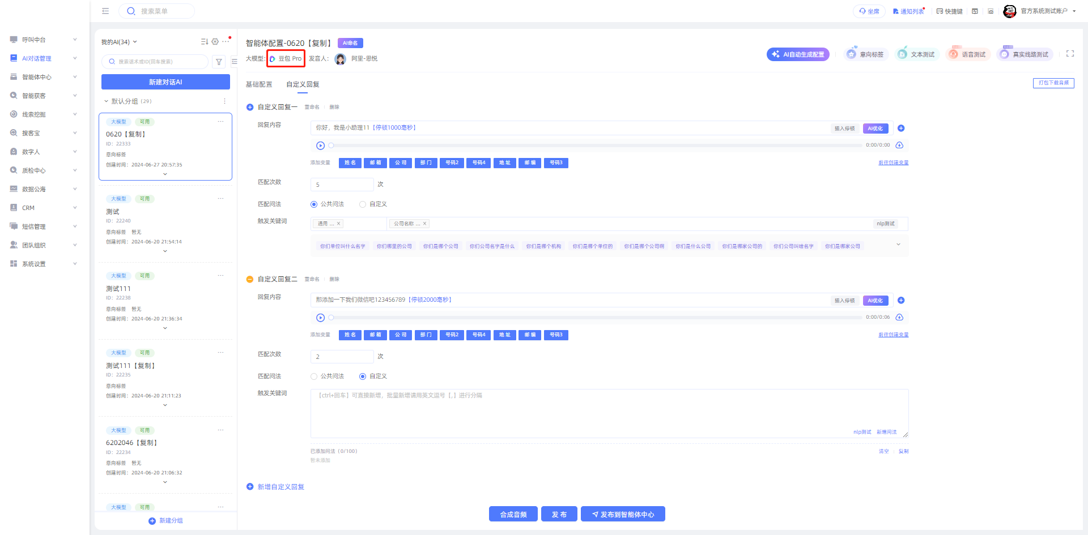Expand the public questions keyword list
This screenshot has width=1088, height=535.
tap(898, 245)
